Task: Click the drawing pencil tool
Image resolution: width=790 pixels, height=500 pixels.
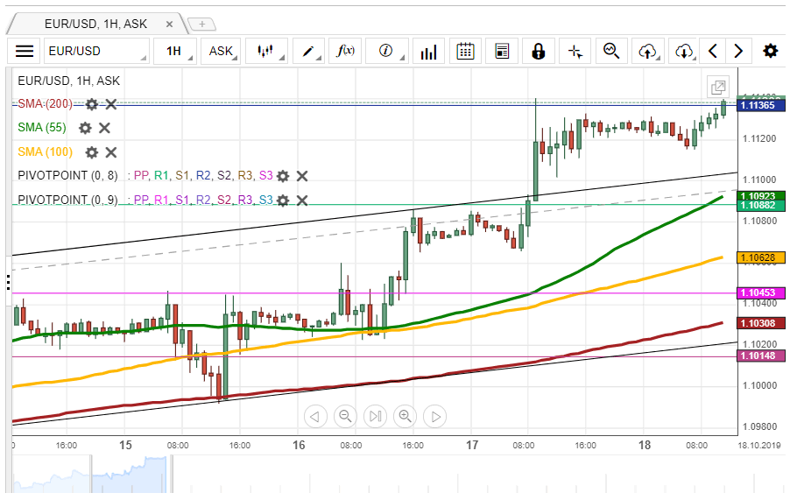Action: click(307, 51)
